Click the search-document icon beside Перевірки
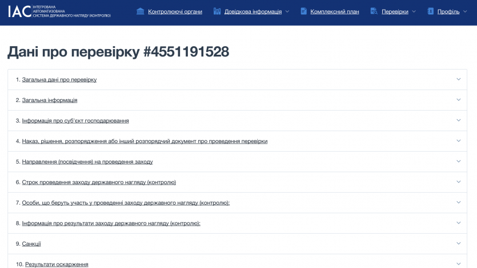477x268 pixels. 374,11
